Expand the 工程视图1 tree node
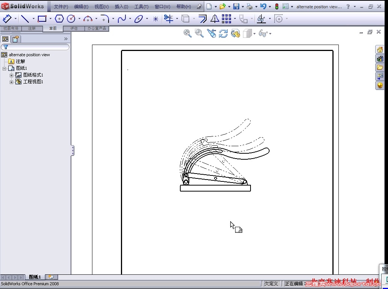388x289 pixels. point(11,82)
